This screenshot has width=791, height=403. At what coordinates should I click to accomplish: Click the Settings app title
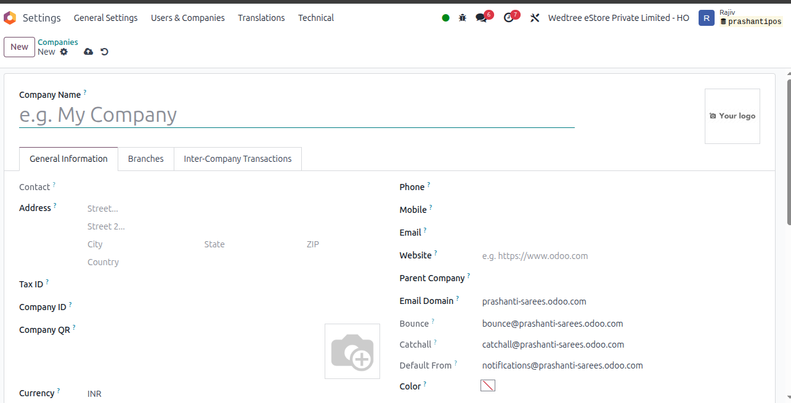(x=42, y=18)
